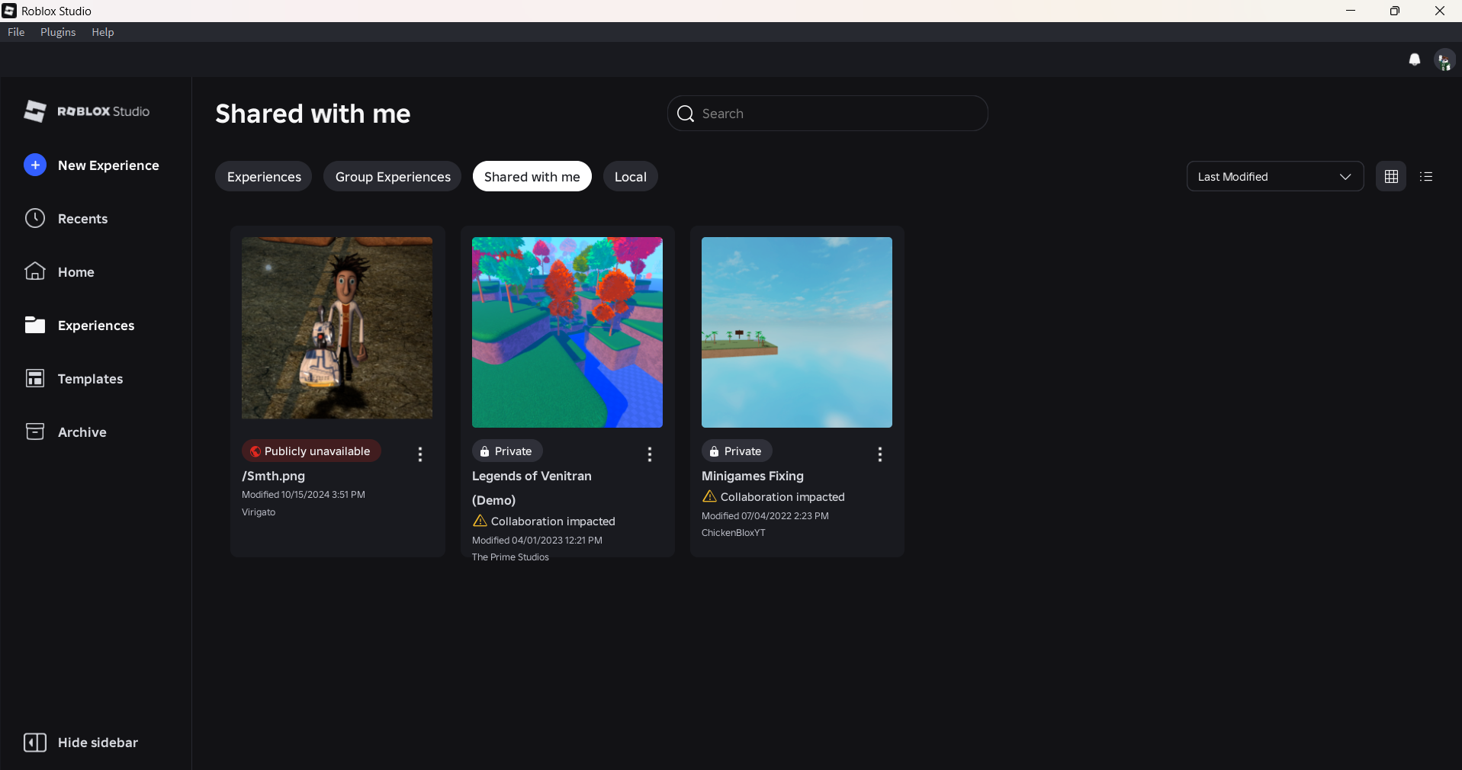Click the Home house icon

coord(35,271)
